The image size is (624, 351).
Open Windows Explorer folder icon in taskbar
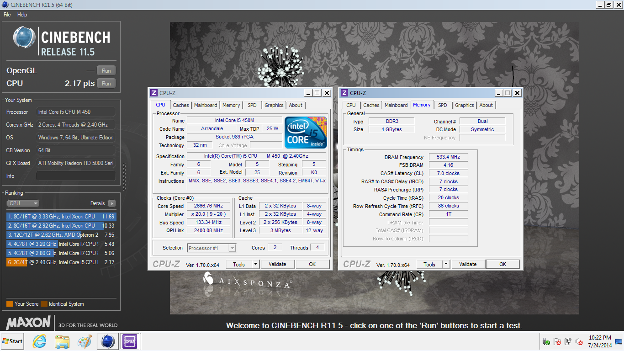62,341
